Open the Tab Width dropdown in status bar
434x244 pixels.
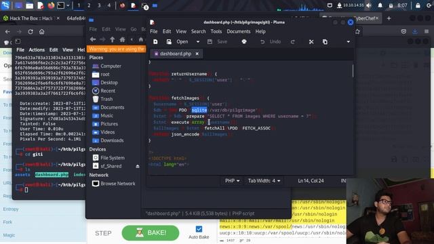pos(264,181)
